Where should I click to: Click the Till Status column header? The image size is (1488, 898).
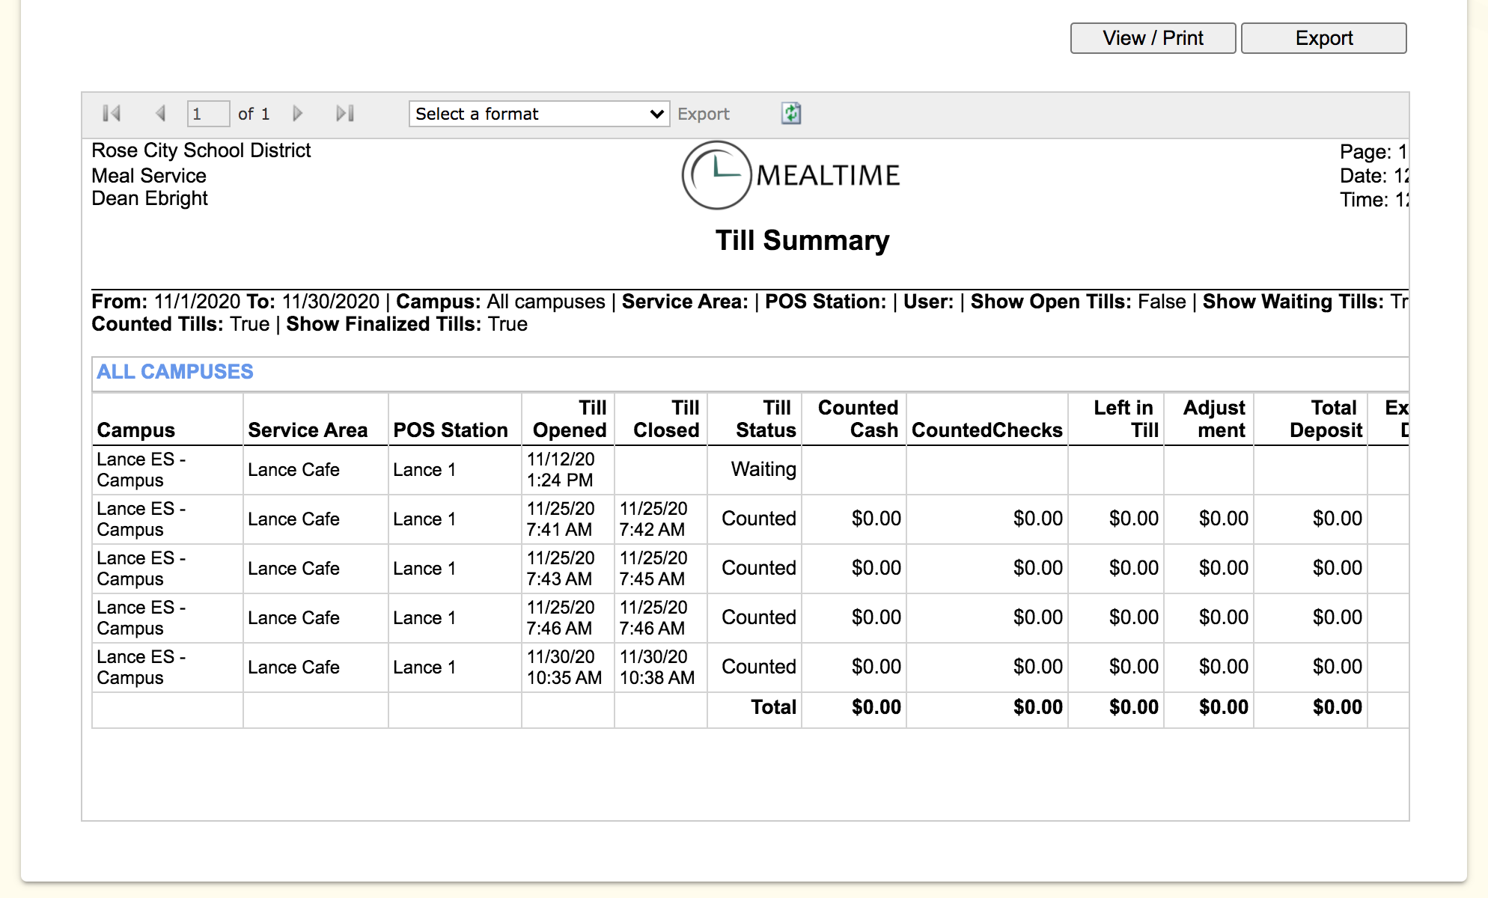click(765, 419)
